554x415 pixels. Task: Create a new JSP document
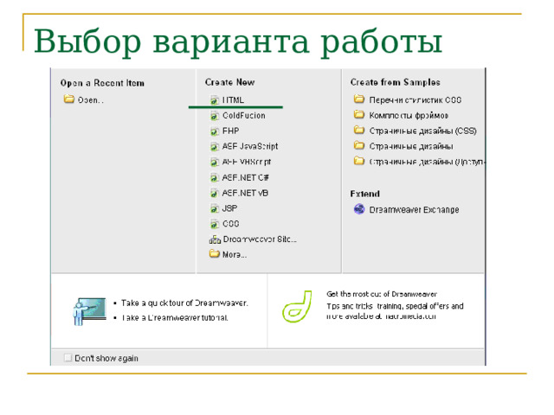(x=229, y=208)
